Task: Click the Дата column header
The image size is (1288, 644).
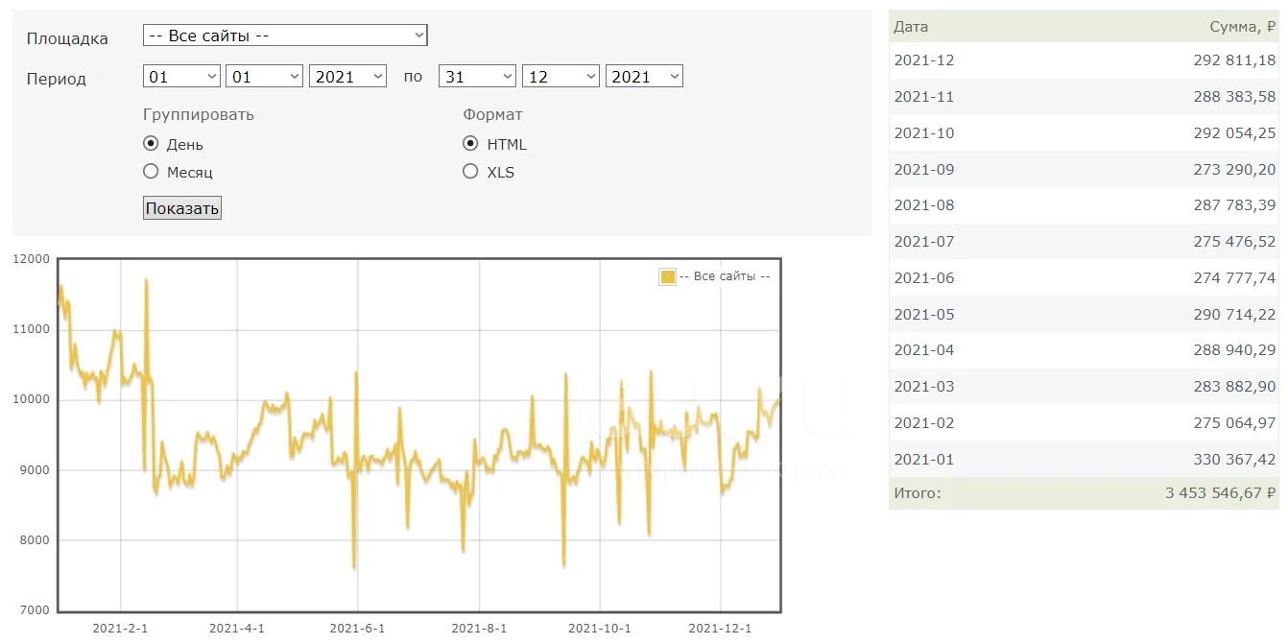Action: tap(911, 27)
